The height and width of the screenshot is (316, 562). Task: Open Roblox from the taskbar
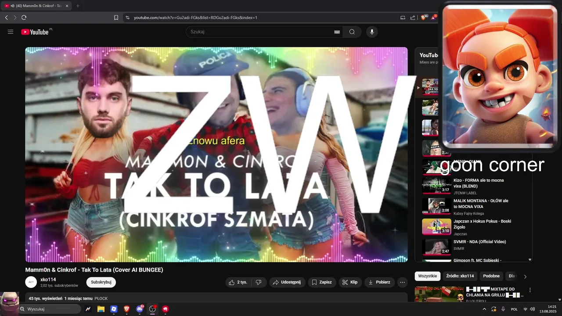tap(114, 309)
